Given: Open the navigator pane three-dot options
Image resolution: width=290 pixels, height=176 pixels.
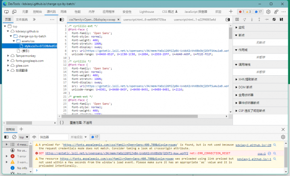Looking at the screenshot, I should 52,20.
